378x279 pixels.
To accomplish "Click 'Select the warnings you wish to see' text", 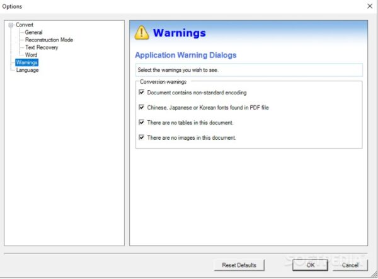I will [178, 70].
